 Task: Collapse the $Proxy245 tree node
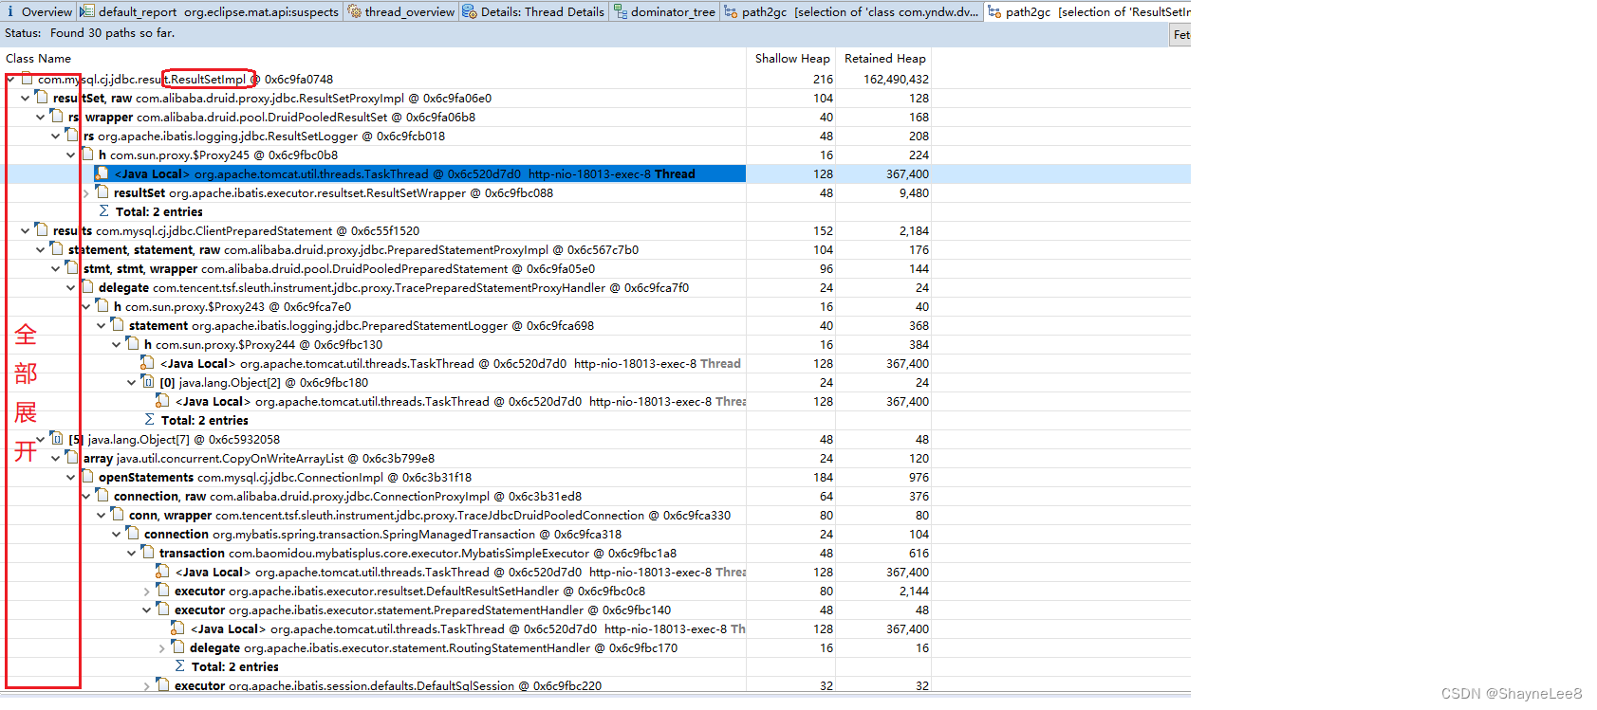click(71, 155)
